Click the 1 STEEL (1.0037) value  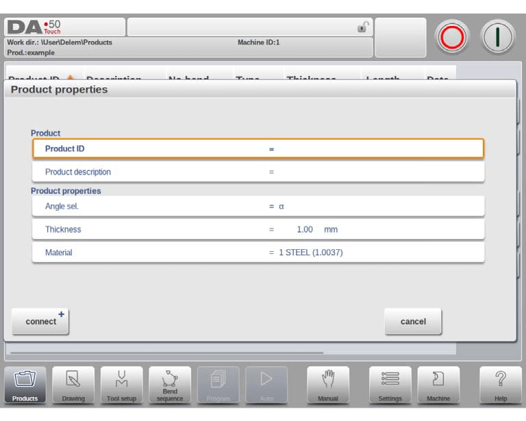(311, 253)
